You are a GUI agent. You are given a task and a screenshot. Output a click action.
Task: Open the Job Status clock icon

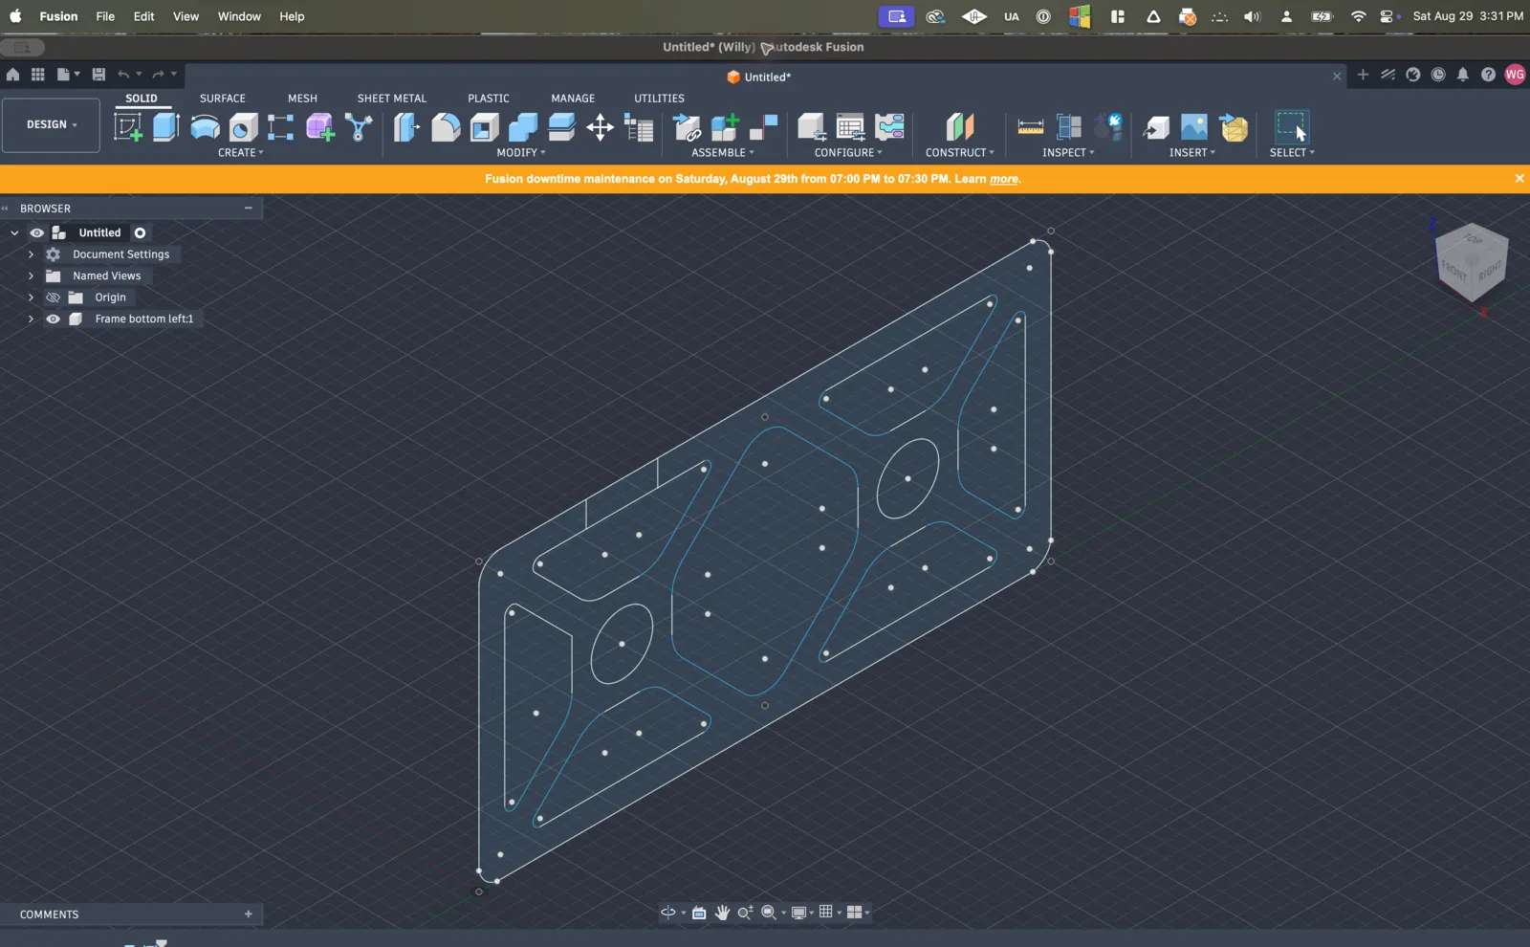click(1438, 75)
